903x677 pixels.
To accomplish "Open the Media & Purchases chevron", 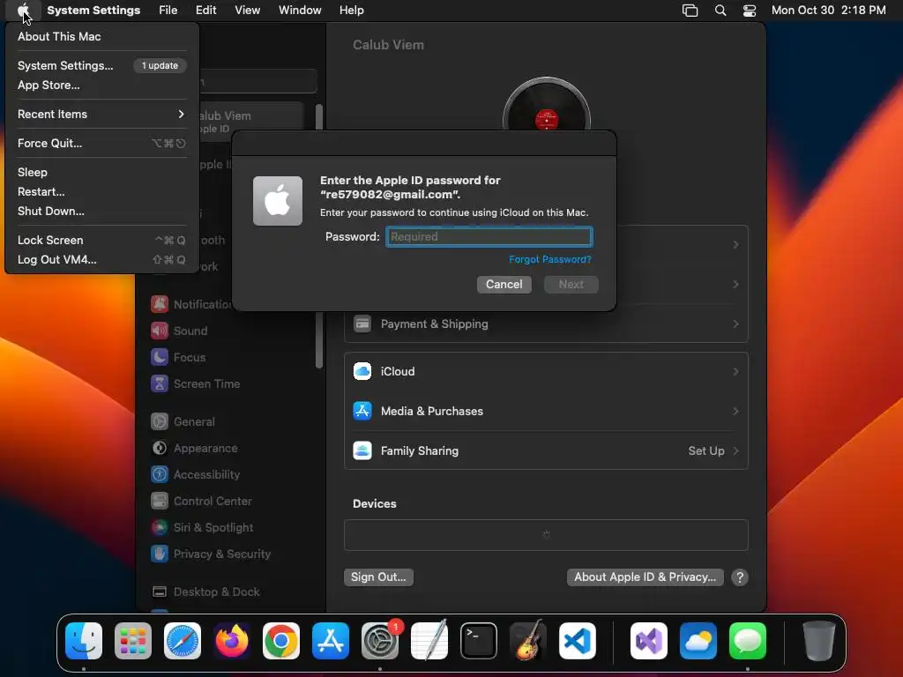I will tap(735, 411).
